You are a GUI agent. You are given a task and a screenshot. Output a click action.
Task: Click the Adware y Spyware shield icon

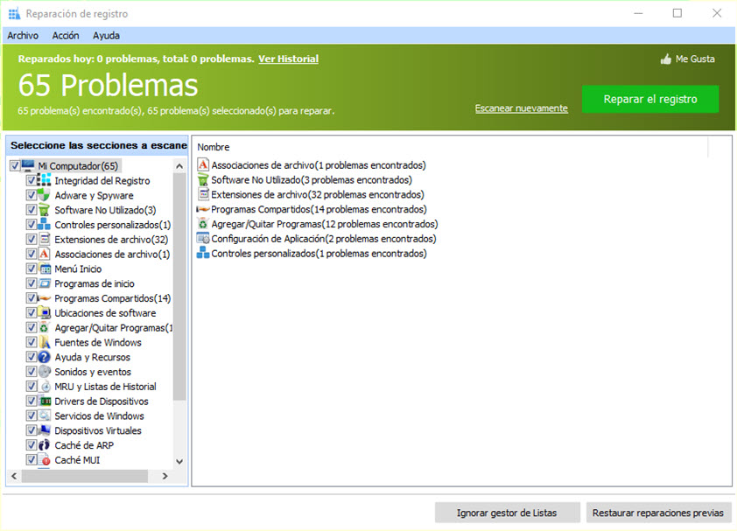pos(44,195)
